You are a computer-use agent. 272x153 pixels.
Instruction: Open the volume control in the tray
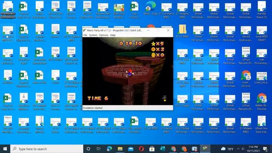(x=243, y=149)
